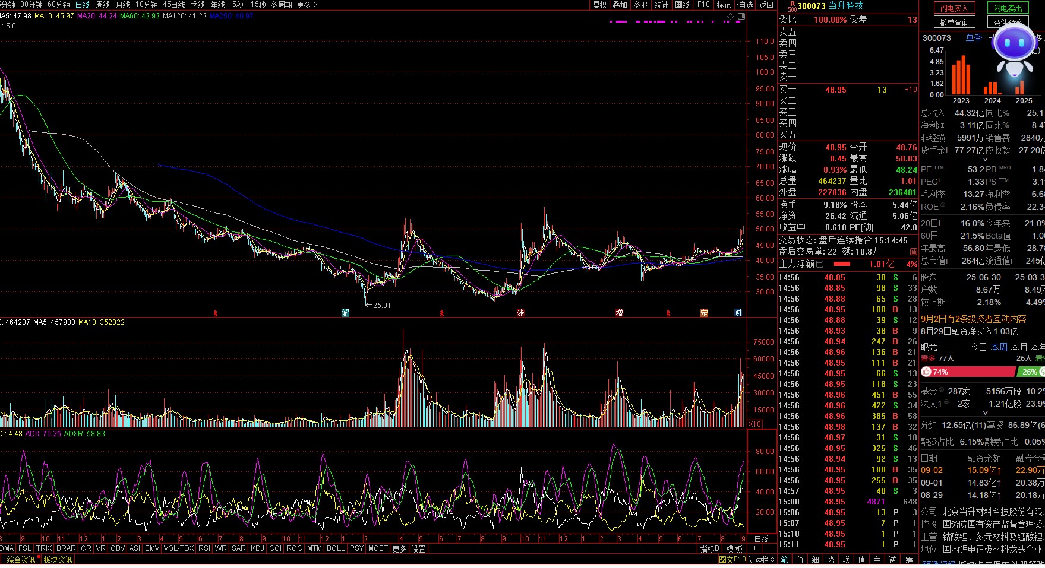Click the 财 marker on price chart

click(x=738, y=313)
